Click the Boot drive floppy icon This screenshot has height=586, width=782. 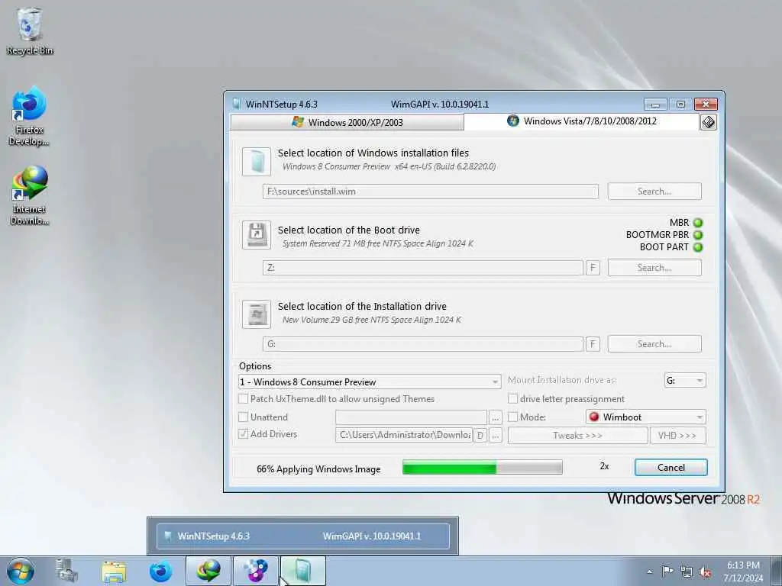257,235
